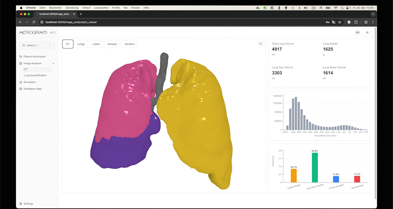Click the Lung Water Volume value 1614
393x209 pixels.
328,73
